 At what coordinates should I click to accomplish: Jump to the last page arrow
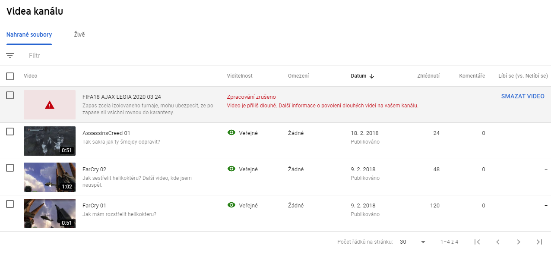click(x=539, y=242)
